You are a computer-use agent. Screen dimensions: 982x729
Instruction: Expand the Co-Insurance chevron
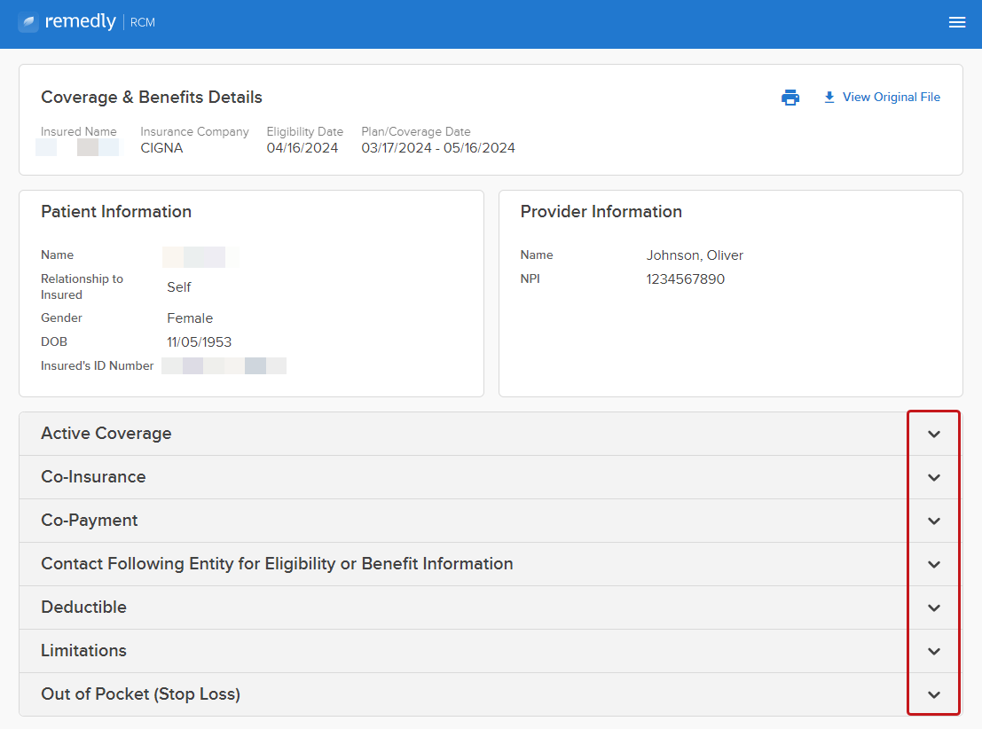[934, 477]
